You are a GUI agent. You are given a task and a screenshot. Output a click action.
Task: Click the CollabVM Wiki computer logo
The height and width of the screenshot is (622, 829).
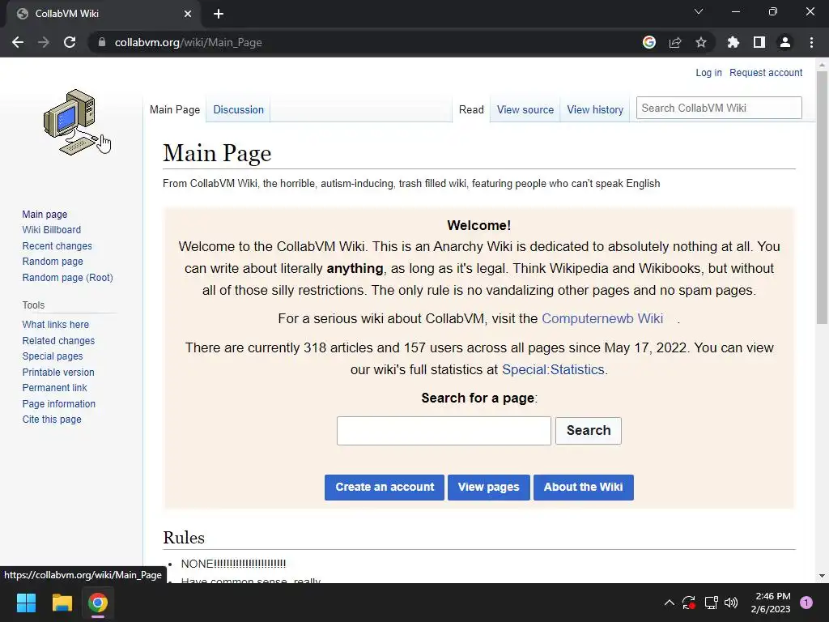coord(71,122)
